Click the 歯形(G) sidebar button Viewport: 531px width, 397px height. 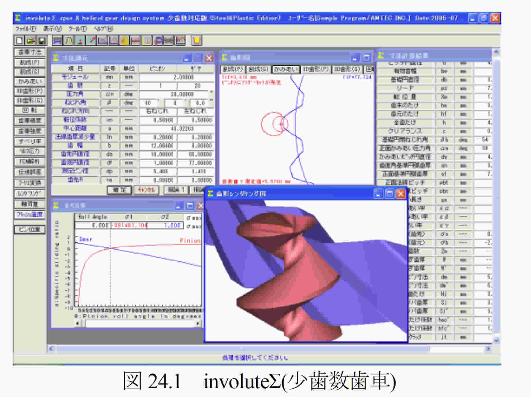click(x=30, y=72)
